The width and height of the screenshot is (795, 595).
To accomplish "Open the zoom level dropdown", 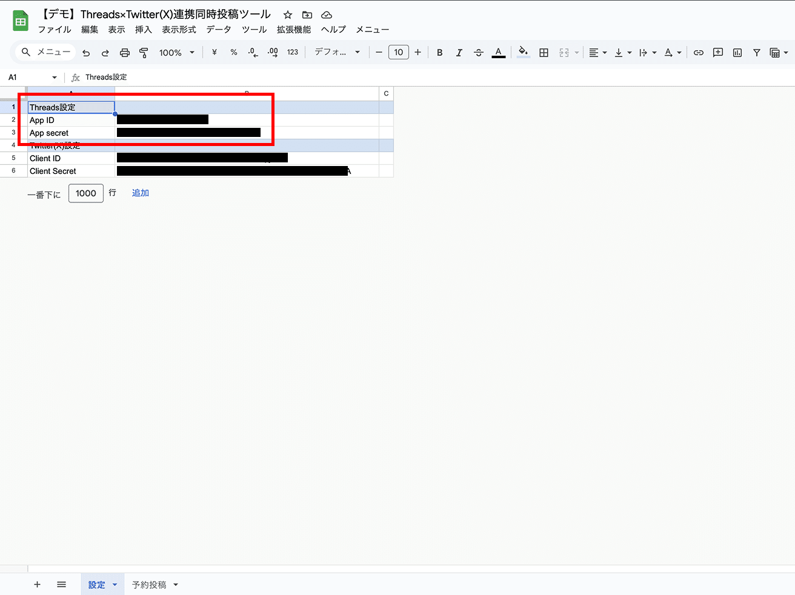I will tap(177, 53).
